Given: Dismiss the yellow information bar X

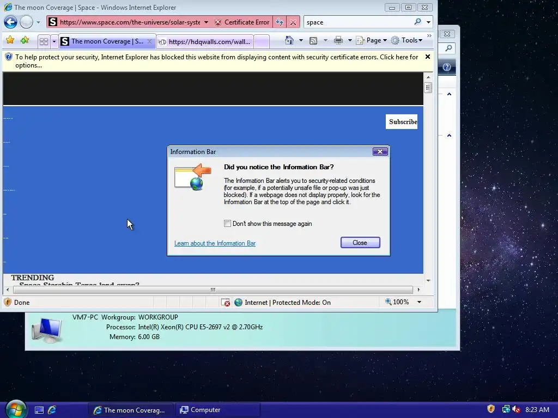Looking at the screenshot, I should coord(428,57).
